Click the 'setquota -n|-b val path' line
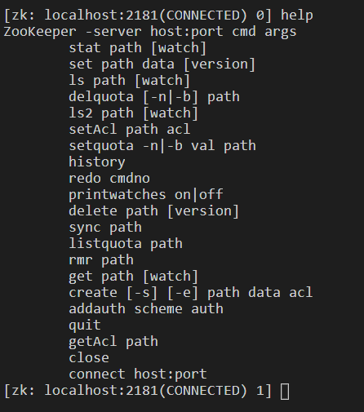 coord(162,146)
